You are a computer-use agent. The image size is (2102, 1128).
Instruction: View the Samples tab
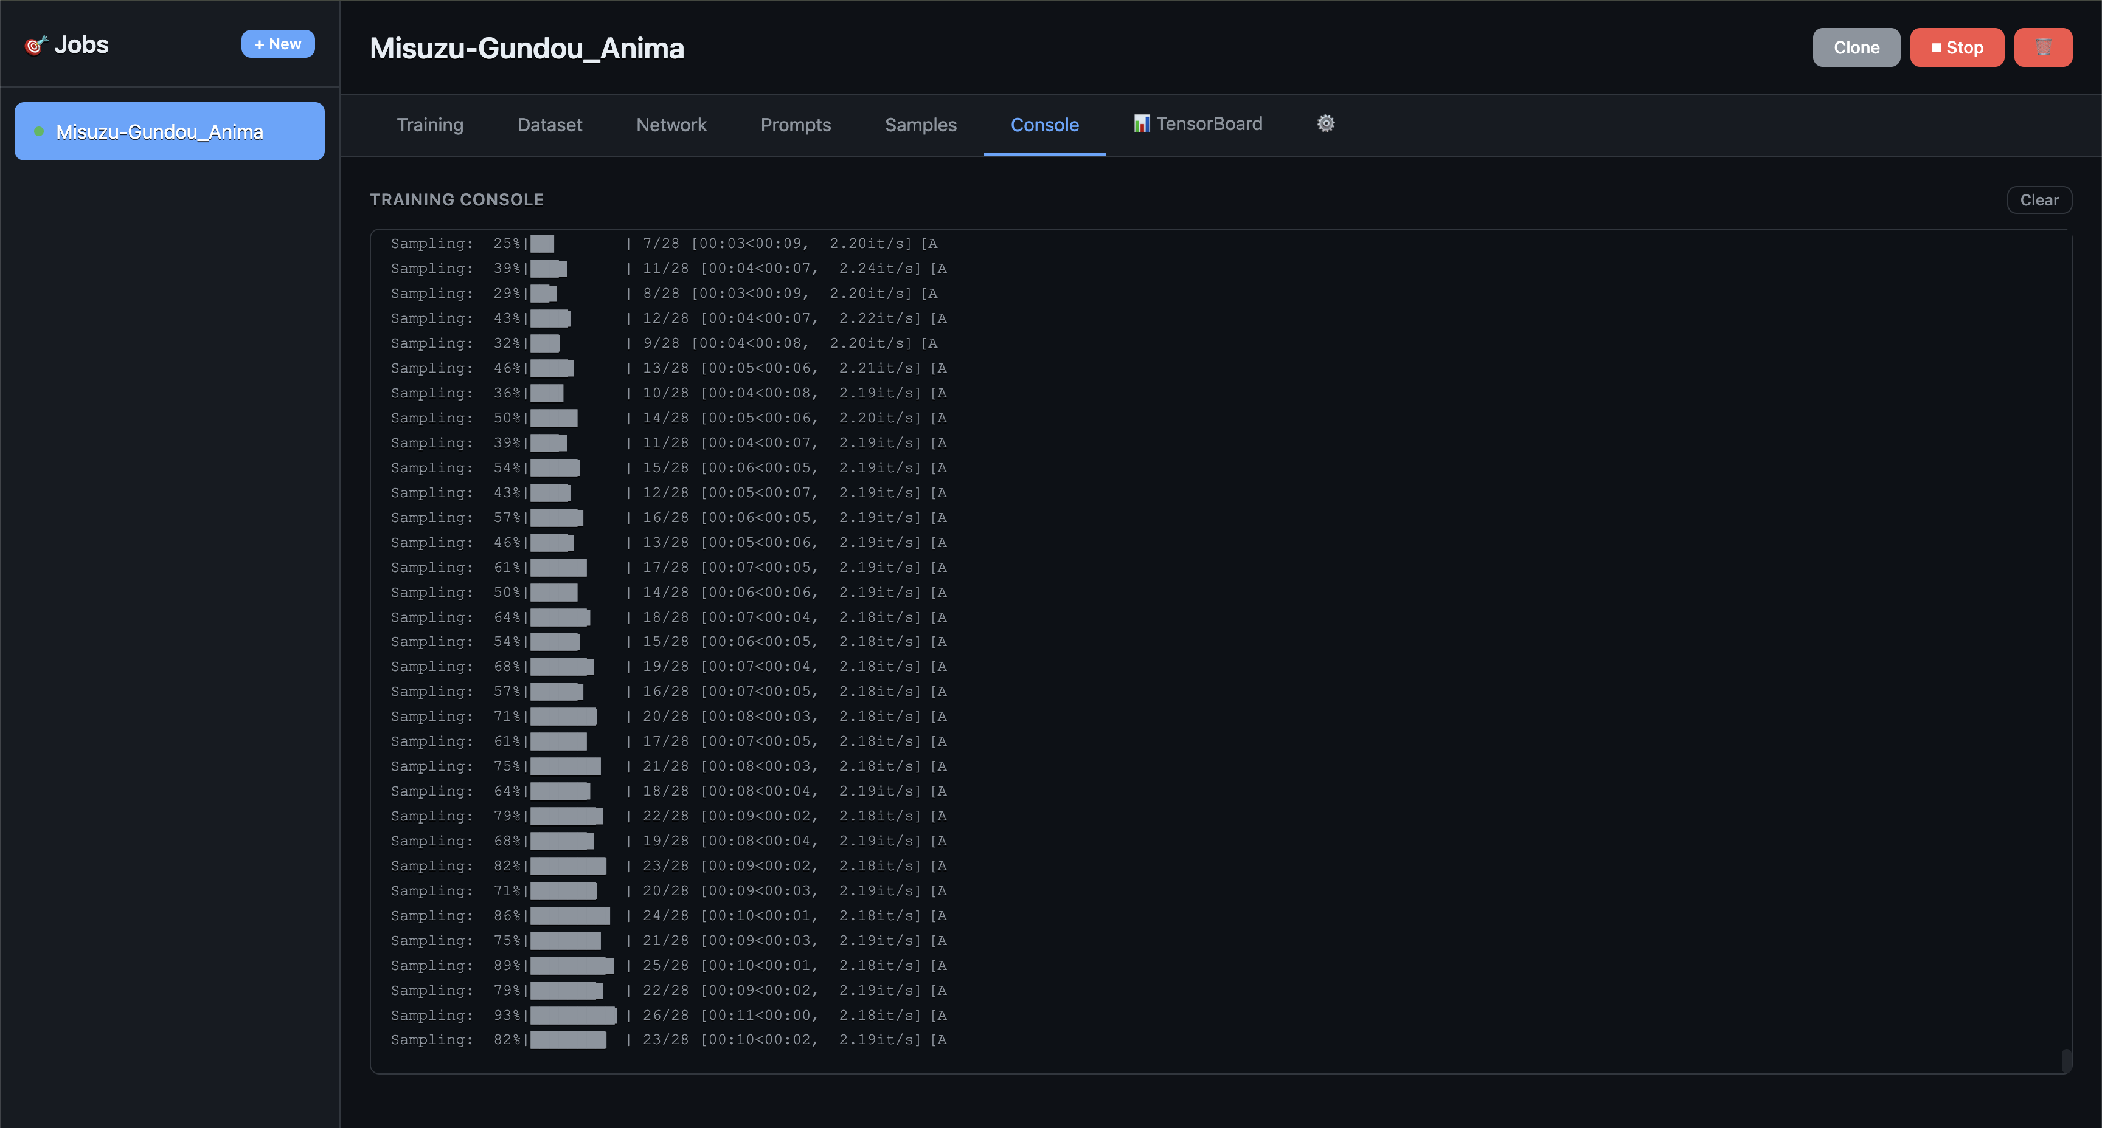(x=920, y=125)
